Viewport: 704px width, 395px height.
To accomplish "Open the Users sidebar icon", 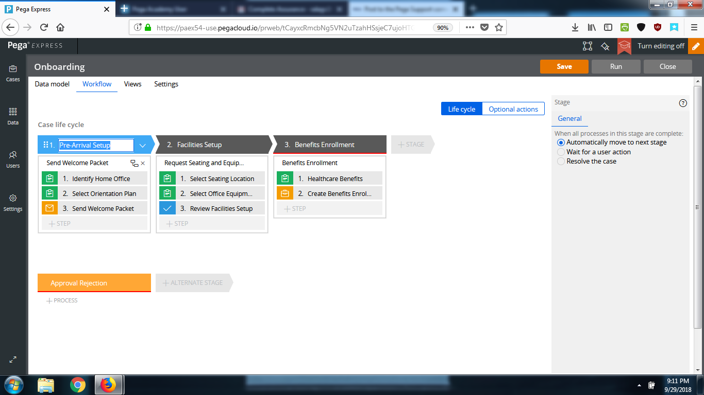I will pos(13,159).
